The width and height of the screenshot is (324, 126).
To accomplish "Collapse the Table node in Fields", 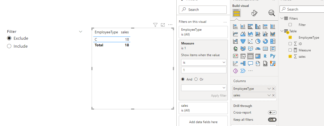I will (x=282, y=31).
